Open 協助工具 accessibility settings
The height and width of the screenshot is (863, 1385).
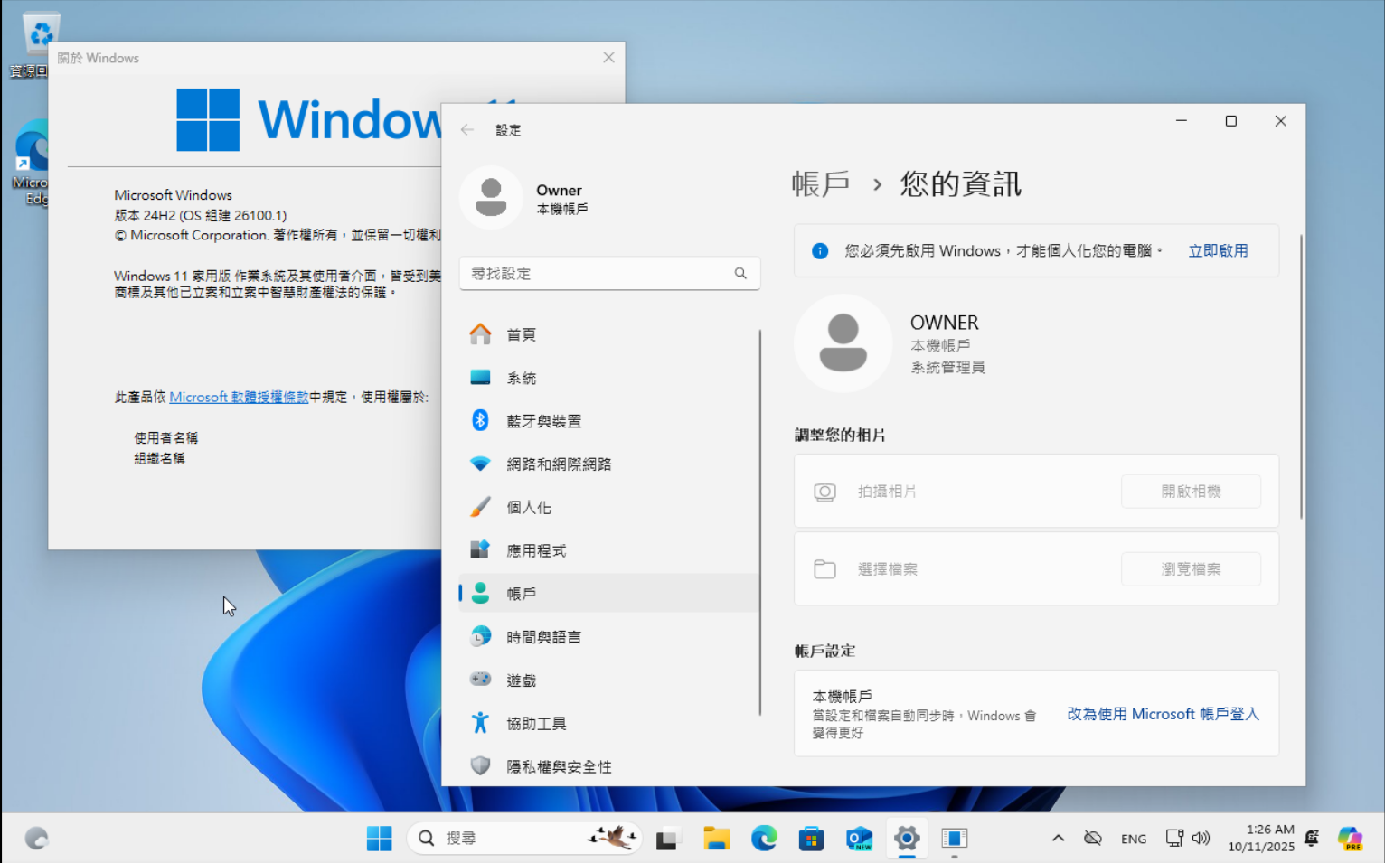(535, 724)
